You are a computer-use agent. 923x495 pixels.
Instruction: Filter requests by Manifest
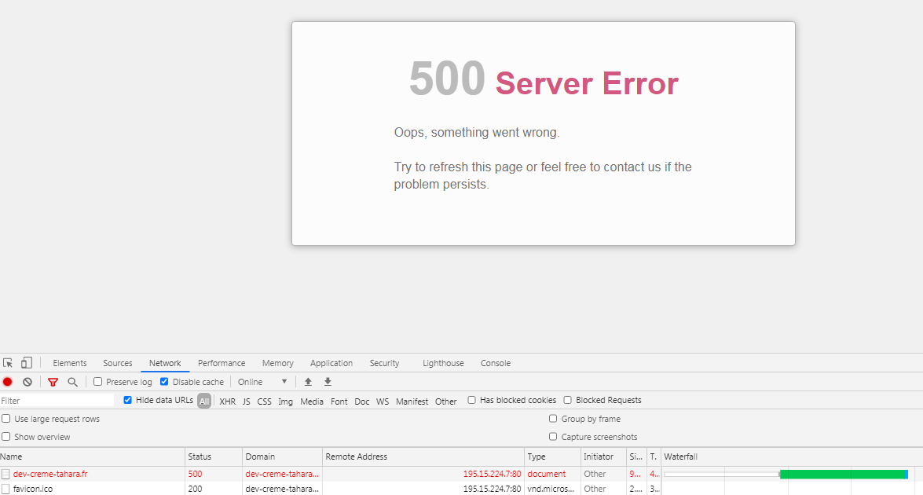coord(412,401)
